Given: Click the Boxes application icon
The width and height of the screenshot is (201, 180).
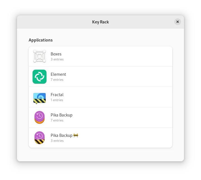Looking at the screenshot, I should point(39,56).
